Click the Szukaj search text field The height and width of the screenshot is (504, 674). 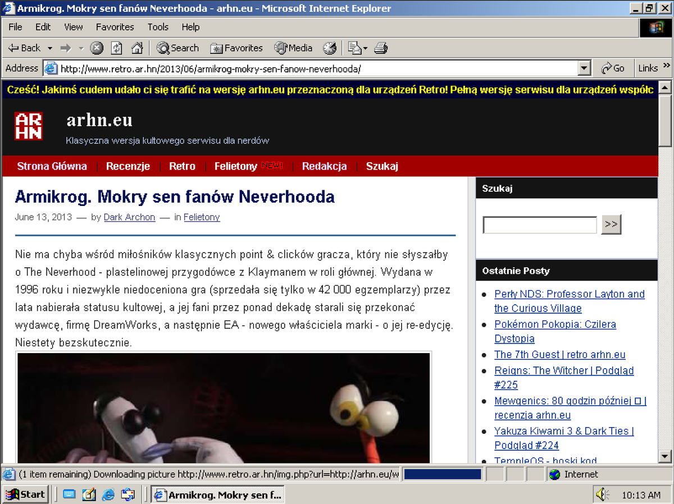(x=540, y=225)
